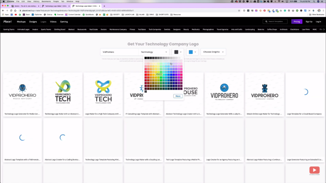
Task: Click the Sign Up link
Action: tap(309, 22)
